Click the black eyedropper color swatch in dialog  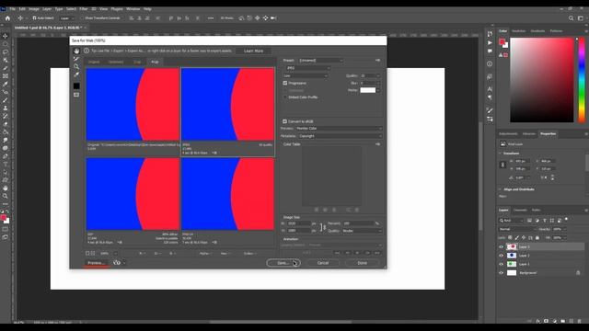[76, 86]
